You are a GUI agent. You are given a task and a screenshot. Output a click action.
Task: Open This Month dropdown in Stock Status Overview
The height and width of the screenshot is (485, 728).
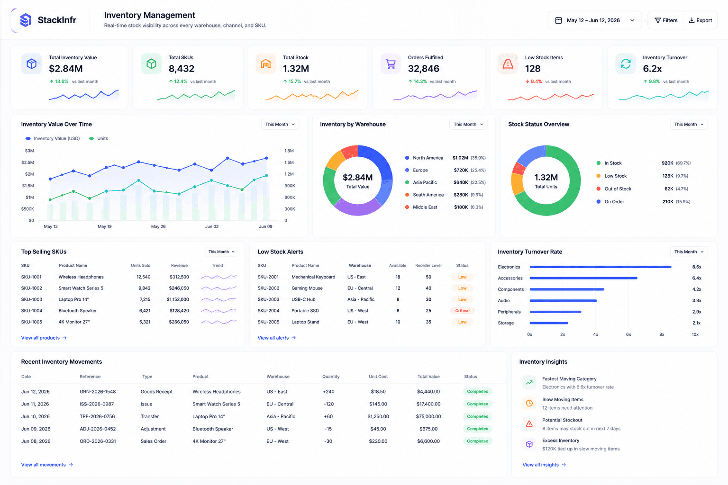click(x=689, y=124)
